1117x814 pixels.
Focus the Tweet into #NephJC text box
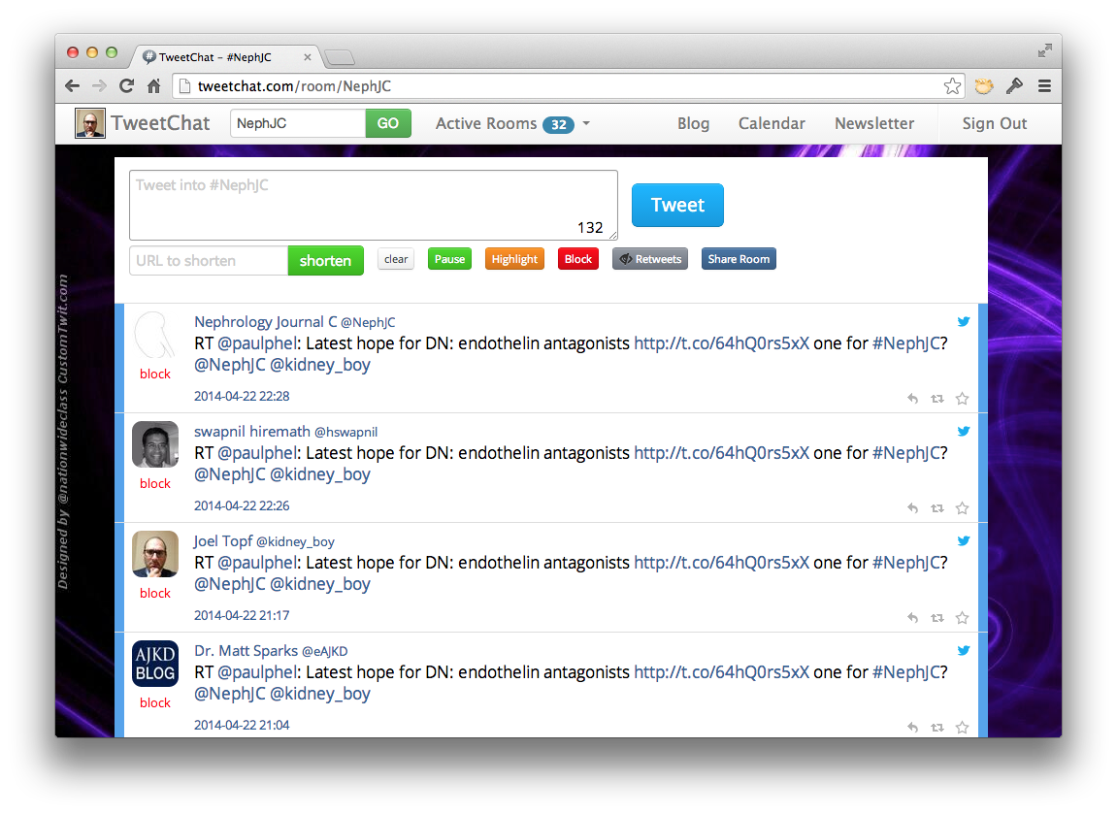[x=374, y=205]
